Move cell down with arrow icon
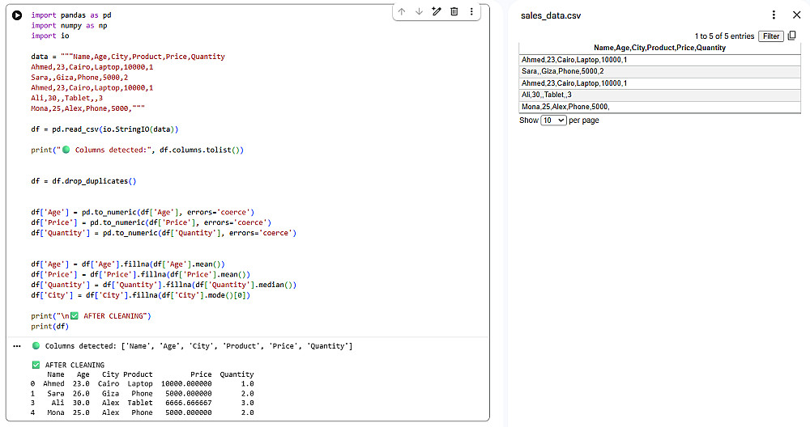This screenshot has width=810, height=427. 419,11
